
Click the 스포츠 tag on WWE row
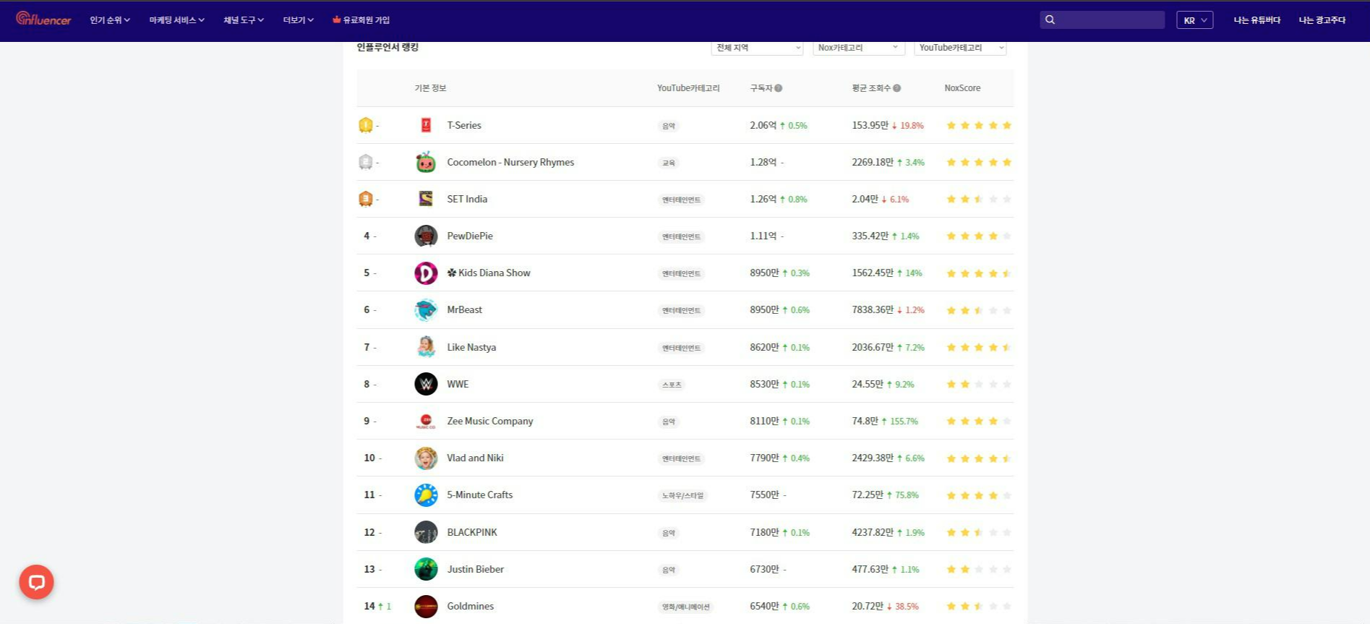pyautogui.click(x=672, y=385)
